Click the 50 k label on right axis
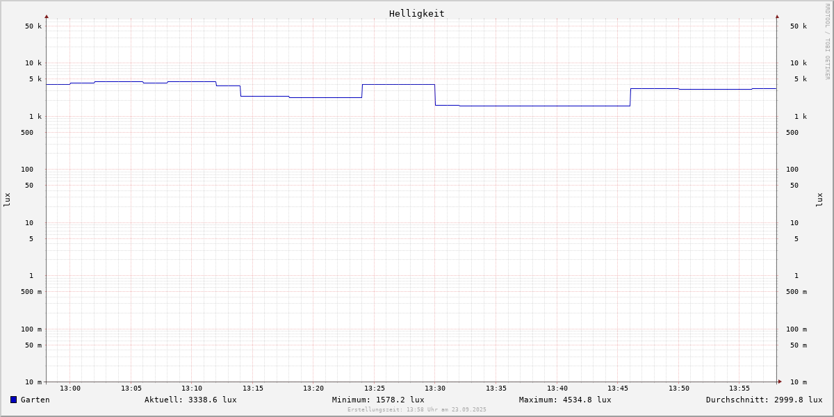 799,26
